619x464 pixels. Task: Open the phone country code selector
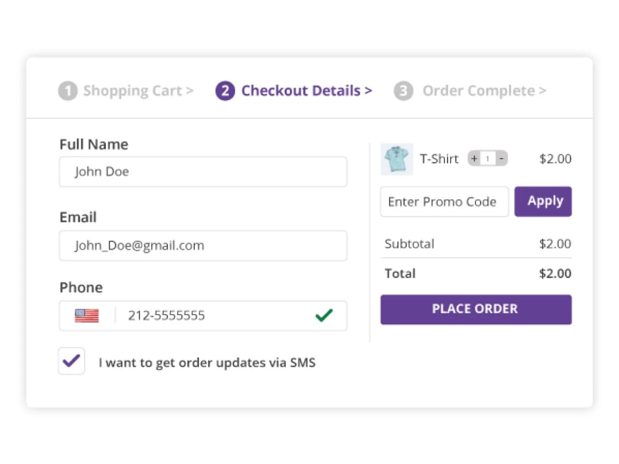pos(88,315)
